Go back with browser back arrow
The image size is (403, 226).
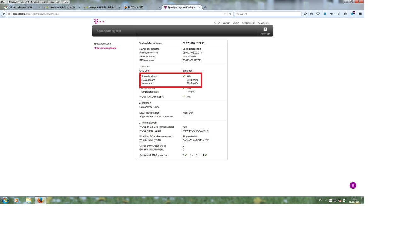4,14
